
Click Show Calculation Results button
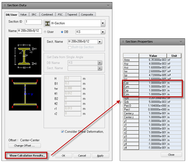[x=27, y=156]
